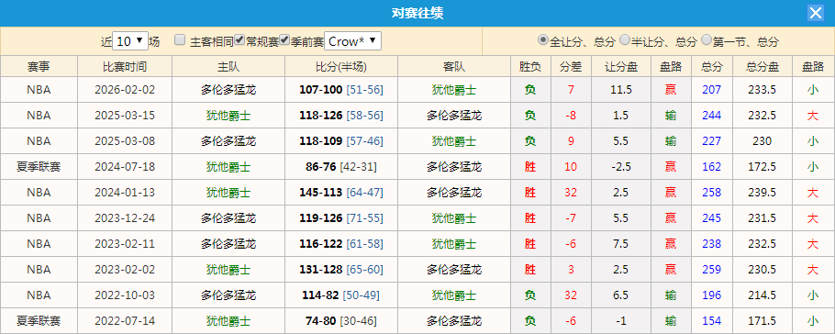
Task: Click away team 多伦多猛龙 in 2024-01-13 row
Action: click(x=454, y=193)
